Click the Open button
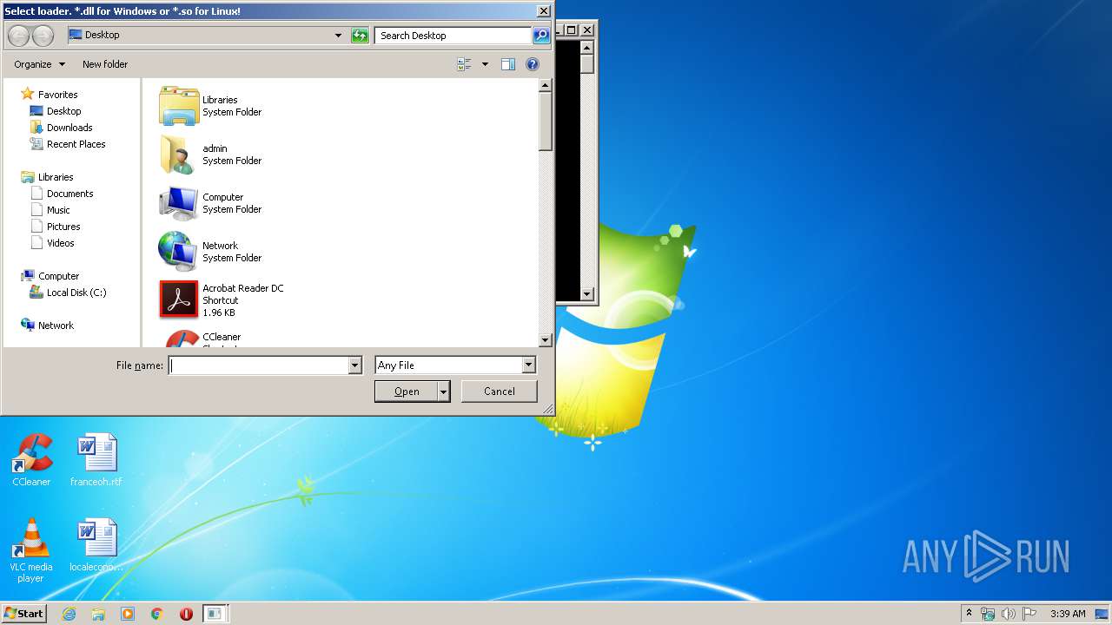 pos(407,391)
